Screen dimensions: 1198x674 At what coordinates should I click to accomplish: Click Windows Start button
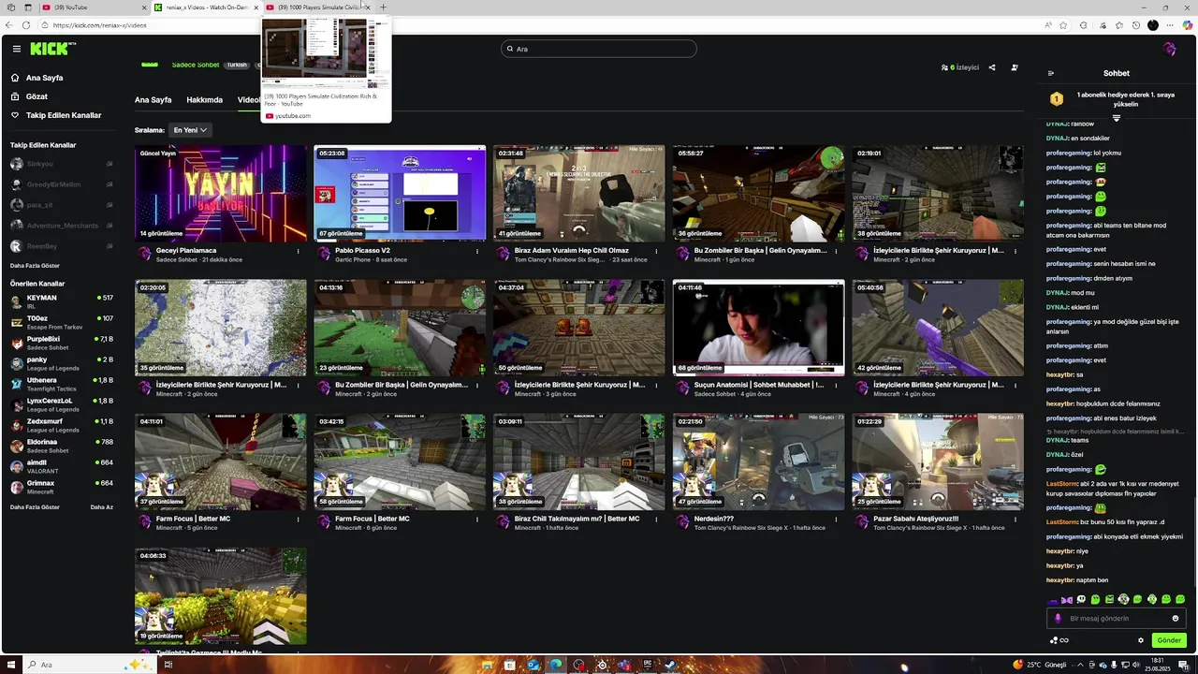(11, 665)
